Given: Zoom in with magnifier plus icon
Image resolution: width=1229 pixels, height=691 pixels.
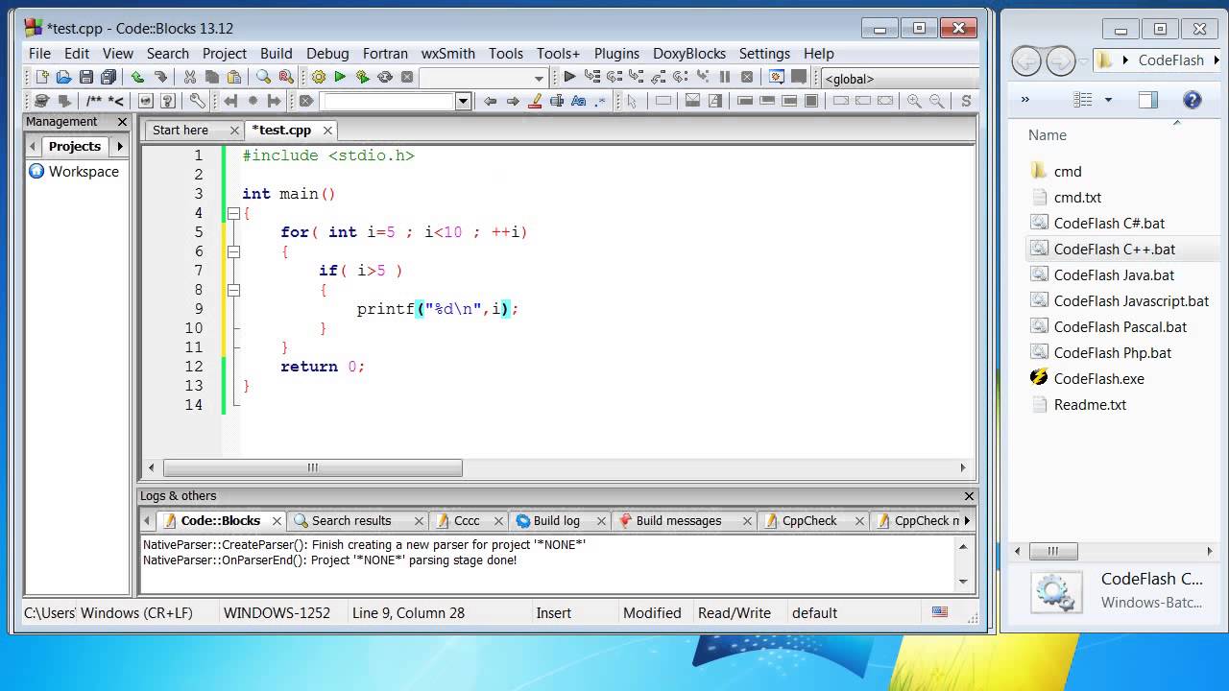Looking at the screenshot, I should (914, 101).
